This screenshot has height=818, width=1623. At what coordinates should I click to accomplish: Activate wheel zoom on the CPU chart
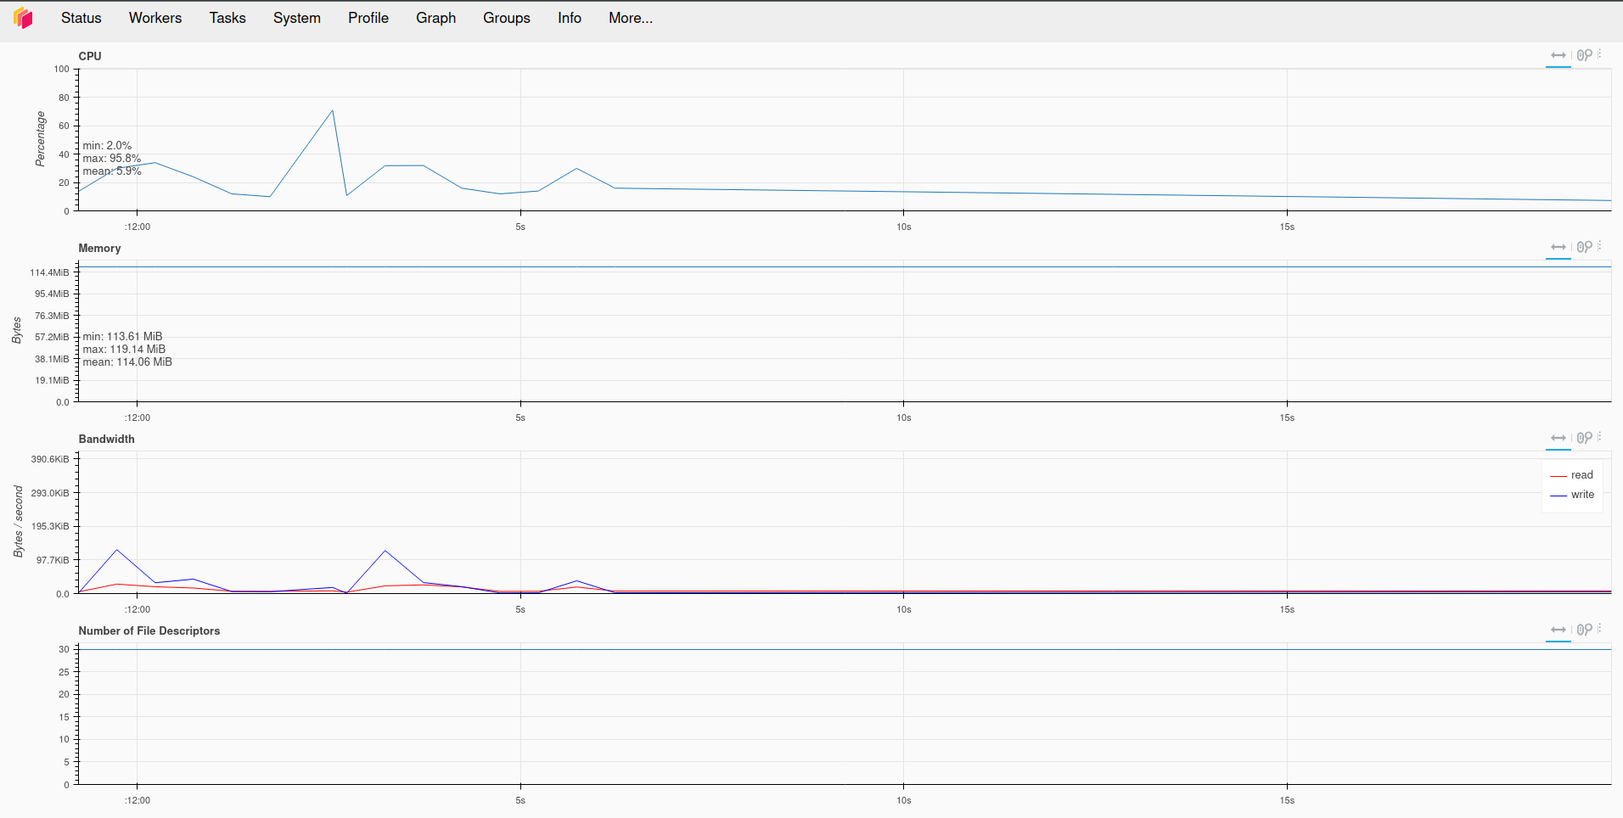pyautogui.click(x=1584, y=55)
